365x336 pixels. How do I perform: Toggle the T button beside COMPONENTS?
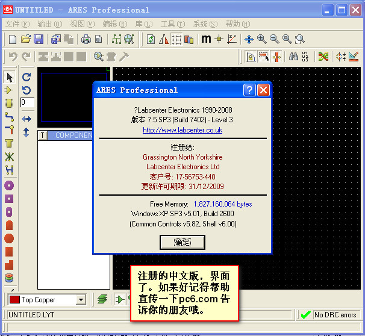pyautogui.click(x=42, y=135)
